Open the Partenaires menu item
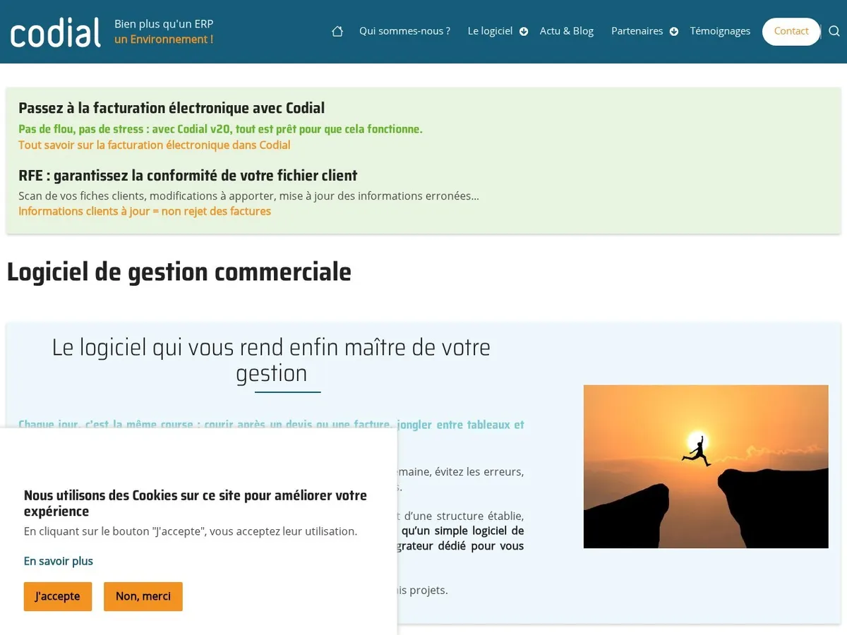This screenshot has width=847, height=635. point(637,31)
